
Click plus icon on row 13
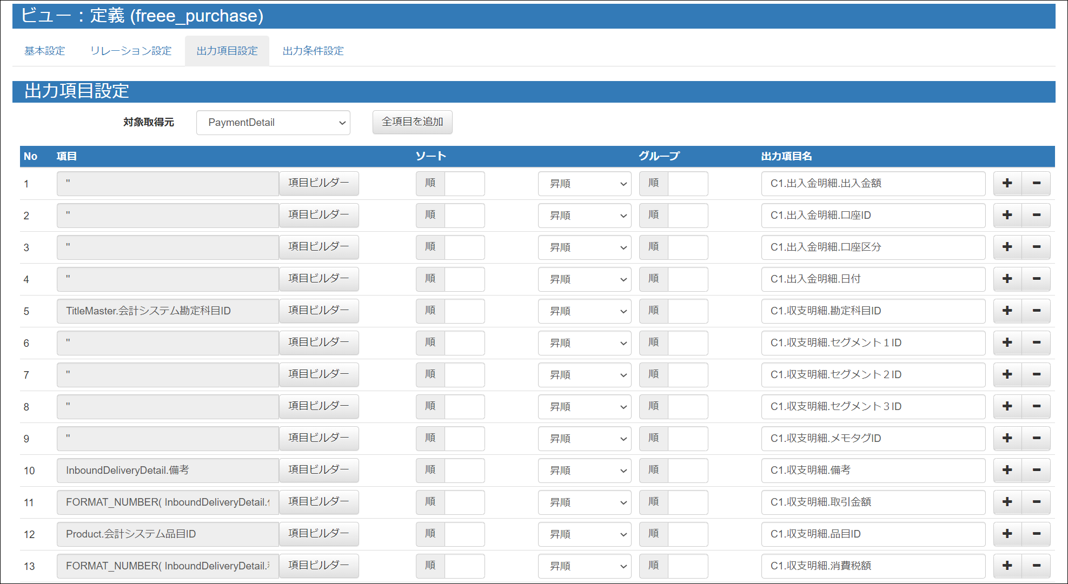[1007, 566]
